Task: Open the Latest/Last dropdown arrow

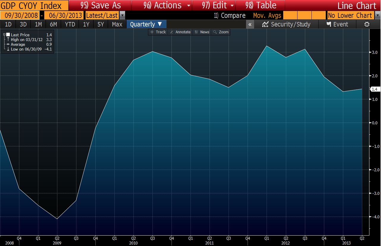Action: tap(122, 15)
